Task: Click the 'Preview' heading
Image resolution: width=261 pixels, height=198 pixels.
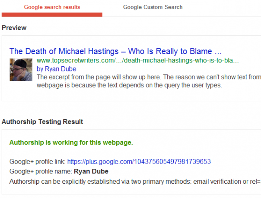Action: pyautogui.click(x=14, y=28)
